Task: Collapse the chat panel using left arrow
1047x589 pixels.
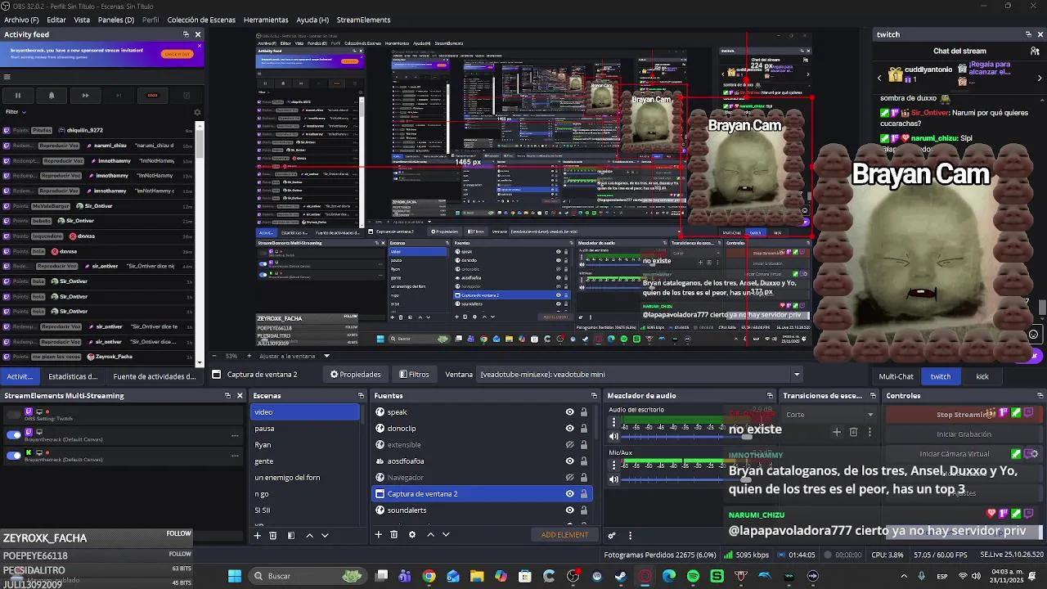Action: (879, 78)
